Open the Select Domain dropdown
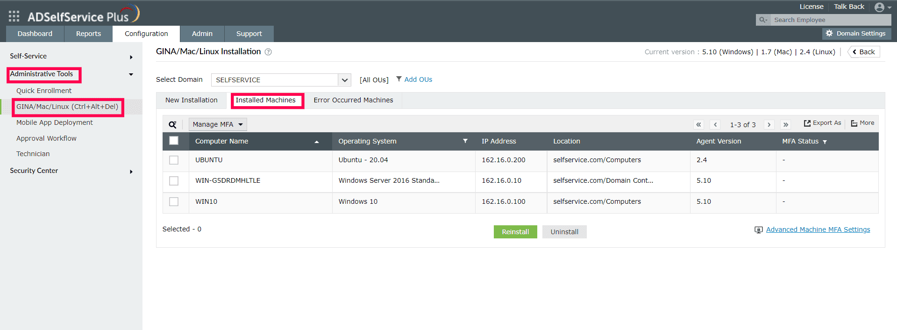The width and height of the screenshot is (897, 330). (x=281, y=80)
